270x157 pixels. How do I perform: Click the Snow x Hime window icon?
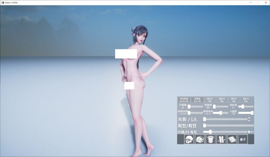tap(3, 2)
